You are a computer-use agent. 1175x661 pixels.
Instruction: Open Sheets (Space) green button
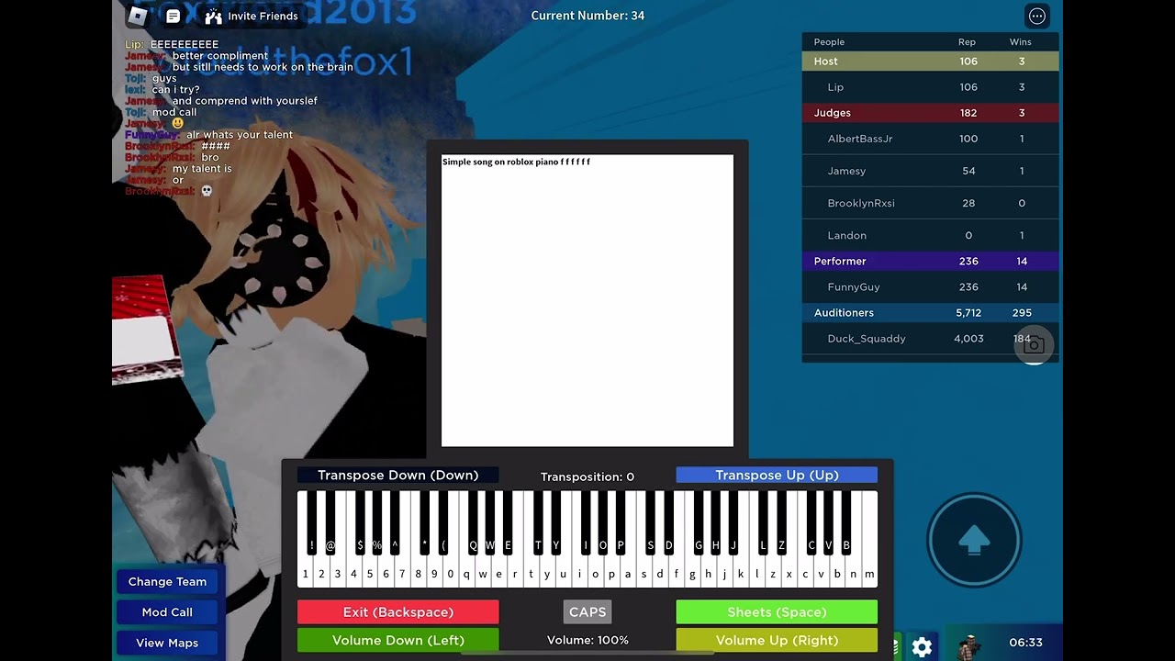tap(777, 612)
